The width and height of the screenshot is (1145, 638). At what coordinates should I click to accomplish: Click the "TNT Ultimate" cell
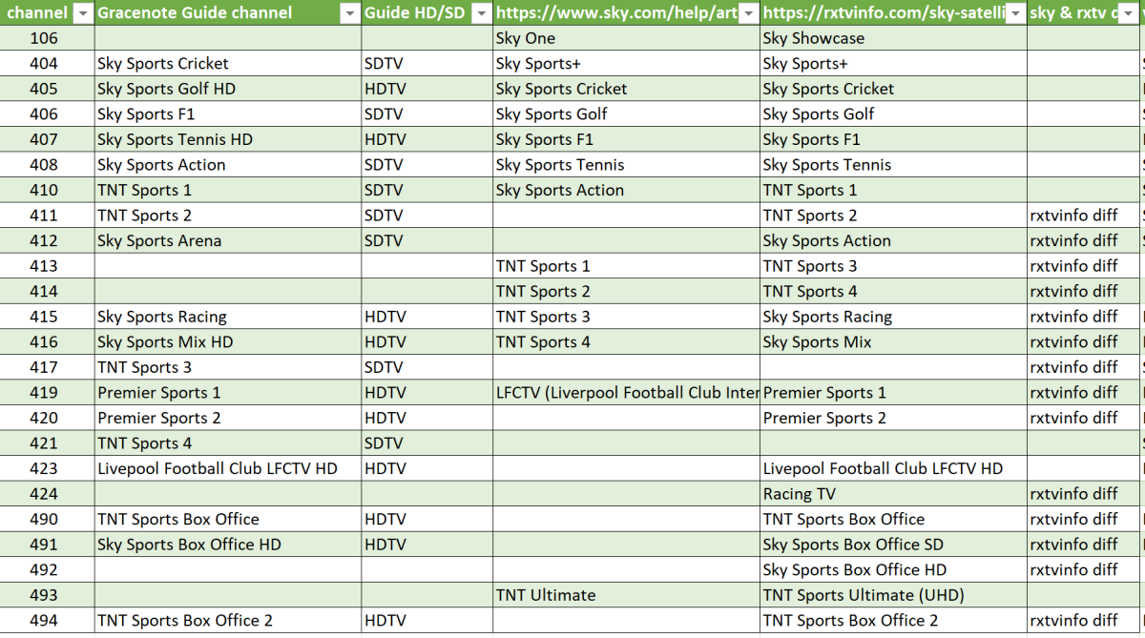545,595
